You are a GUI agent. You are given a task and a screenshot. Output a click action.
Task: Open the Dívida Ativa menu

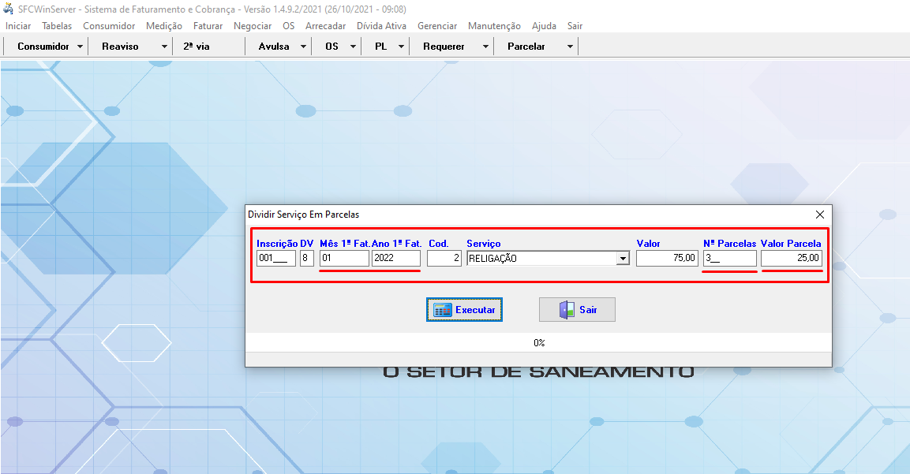381,26
